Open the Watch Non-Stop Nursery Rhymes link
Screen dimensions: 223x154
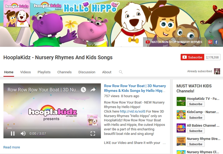click(174, 42)
